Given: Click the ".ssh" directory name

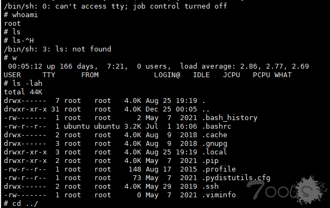Looking at the screenshot, I should click(x=210, y=187).
